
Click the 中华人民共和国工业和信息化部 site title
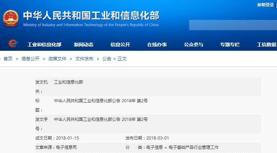click(91, 16)
